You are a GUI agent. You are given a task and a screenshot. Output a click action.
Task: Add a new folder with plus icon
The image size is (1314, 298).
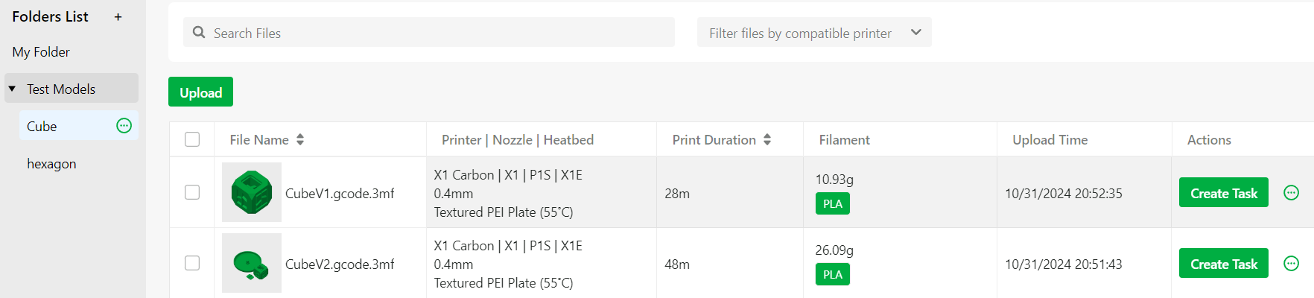pyautogui.click(x=118, y=16)
